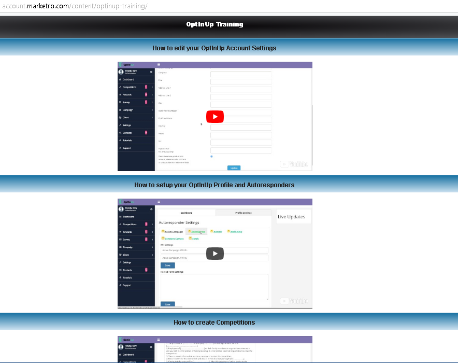Click heading "How to create Competitions"
This screenshot has width=458, height=363.
click(x=214, y=323)
